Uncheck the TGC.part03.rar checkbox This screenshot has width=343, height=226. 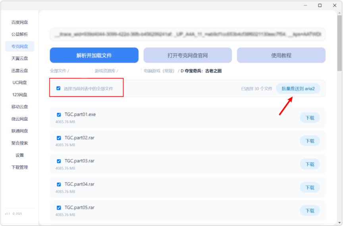[59, 161]
